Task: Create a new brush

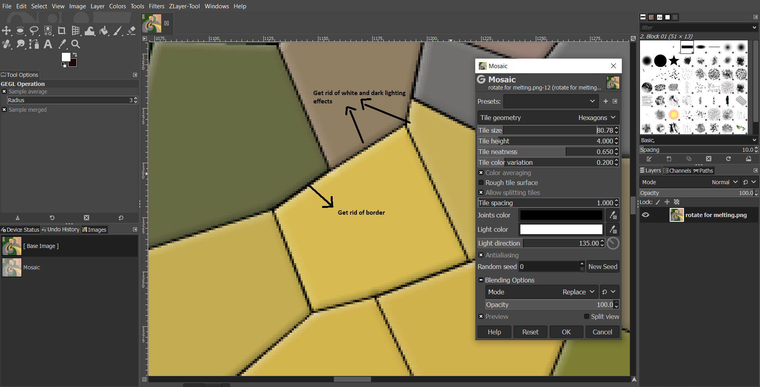Action: (669, 159)
